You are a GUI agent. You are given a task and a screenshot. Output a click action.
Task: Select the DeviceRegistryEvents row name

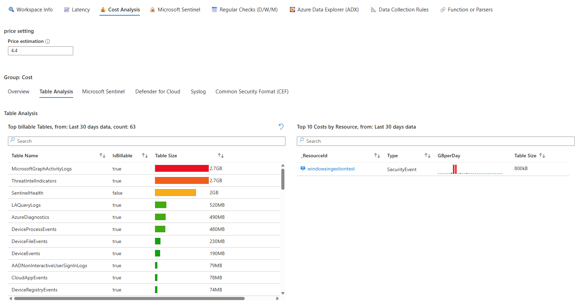tap(35, 290)
